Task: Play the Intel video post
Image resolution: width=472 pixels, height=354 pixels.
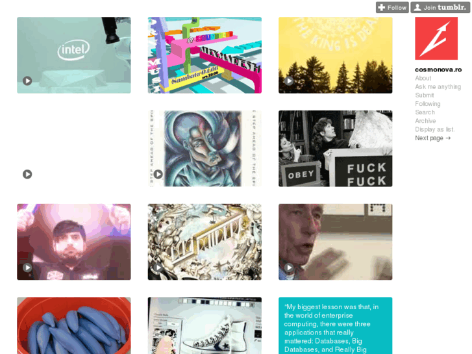Action: pyautogui.click(x=27, y=81)
